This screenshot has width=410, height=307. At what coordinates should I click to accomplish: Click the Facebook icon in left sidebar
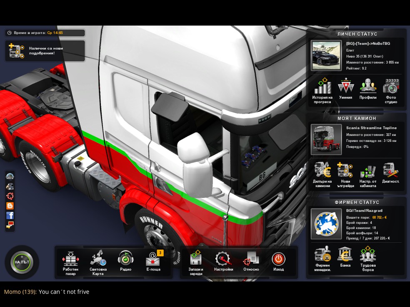10,215
